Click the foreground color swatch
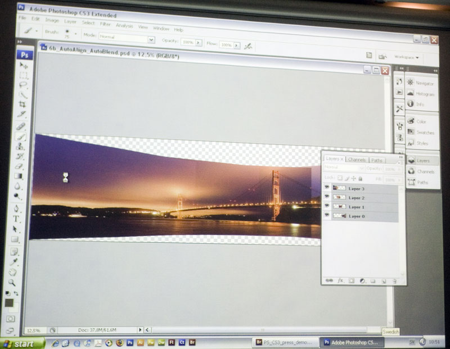 (x=9, y=303)
